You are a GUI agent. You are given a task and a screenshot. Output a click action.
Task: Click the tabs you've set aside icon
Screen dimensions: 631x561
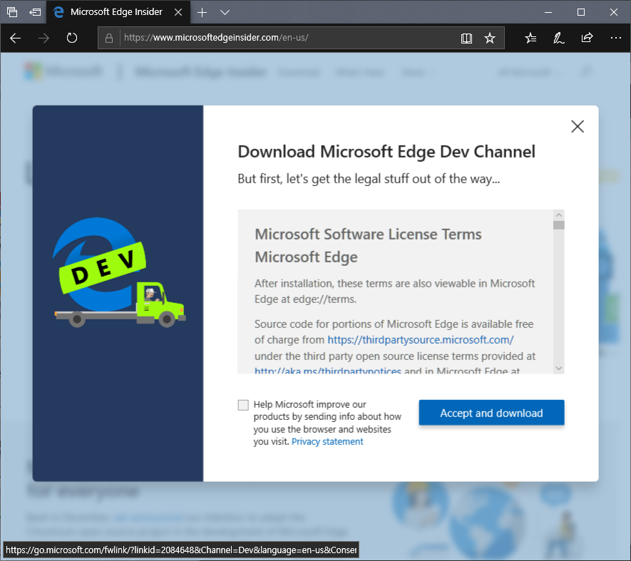coord(12,12)
